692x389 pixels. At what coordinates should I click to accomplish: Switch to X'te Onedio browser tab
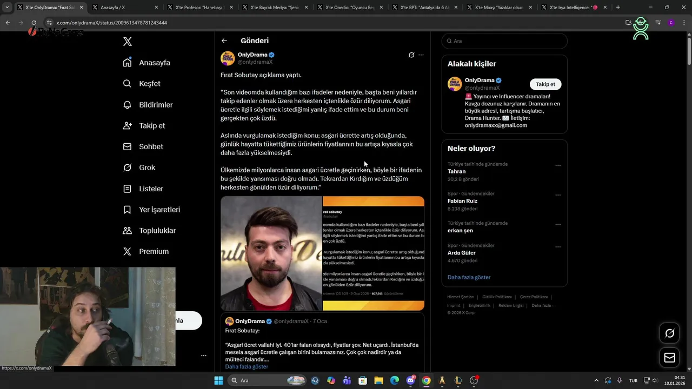[349, 8]
